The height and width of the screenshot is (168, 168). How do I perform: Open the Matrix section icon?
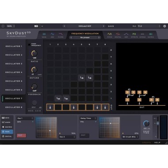pos(151,35)
